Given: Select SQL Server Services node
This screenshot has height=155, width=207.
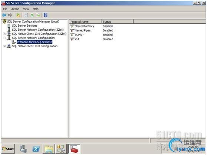Looking at the screenshot, I should click(24, 26).
